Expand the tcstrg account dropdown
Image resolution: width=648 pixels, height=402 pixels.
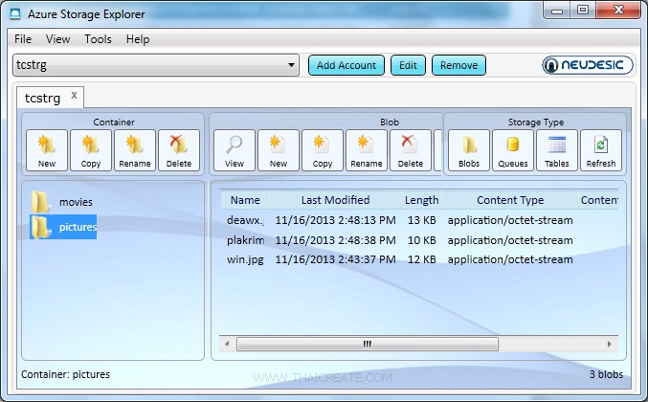(x=292, y=65)
